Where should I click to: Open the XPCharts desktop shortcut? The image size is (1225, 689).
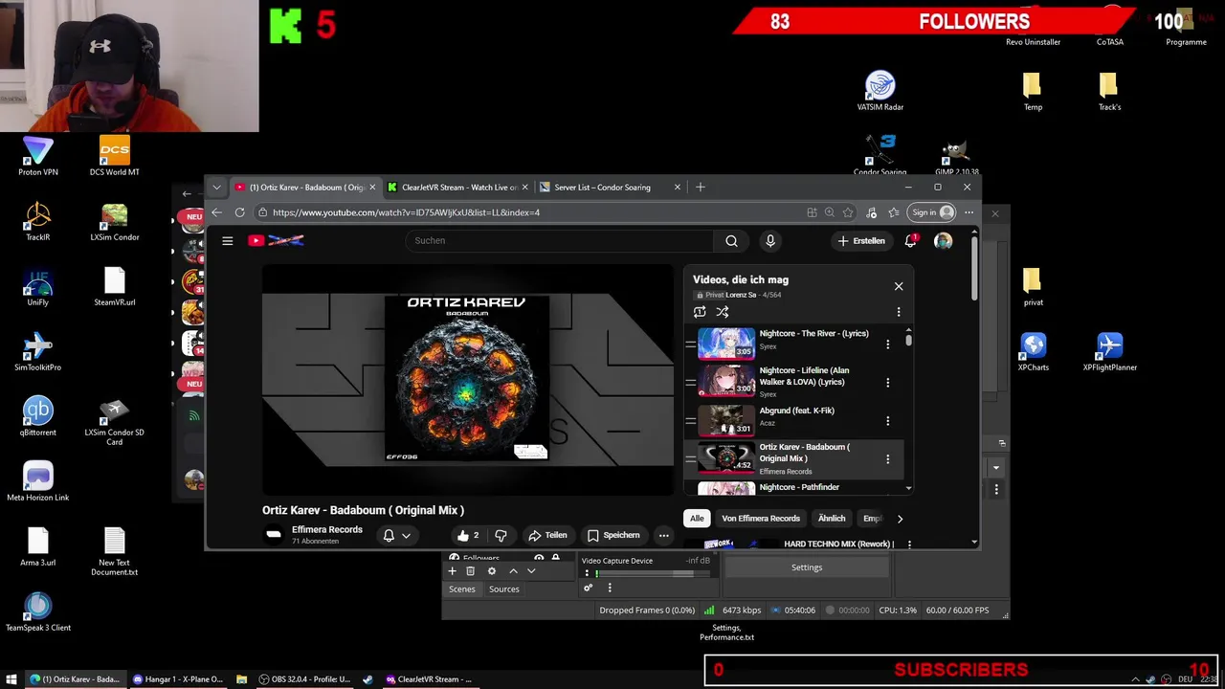pyautogui.click(x=1034, y=351)
